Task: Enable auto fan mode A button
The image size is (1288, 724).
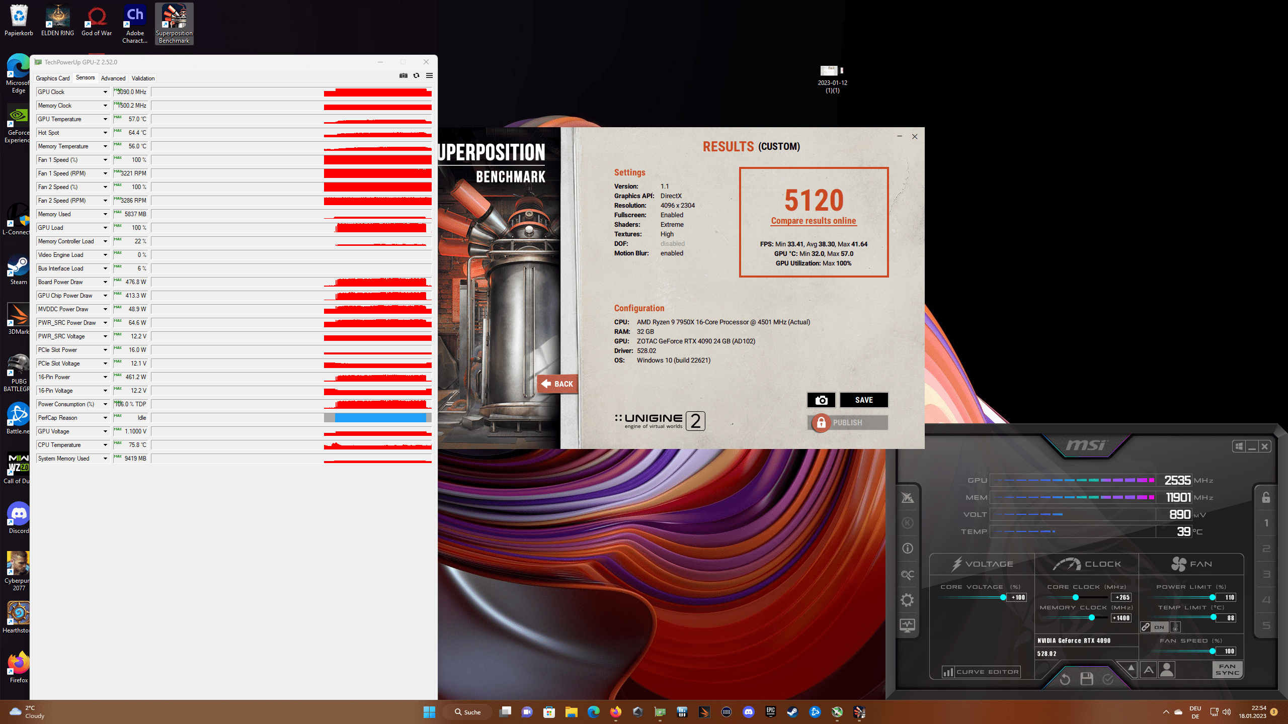Action: tap(1149, 670)
